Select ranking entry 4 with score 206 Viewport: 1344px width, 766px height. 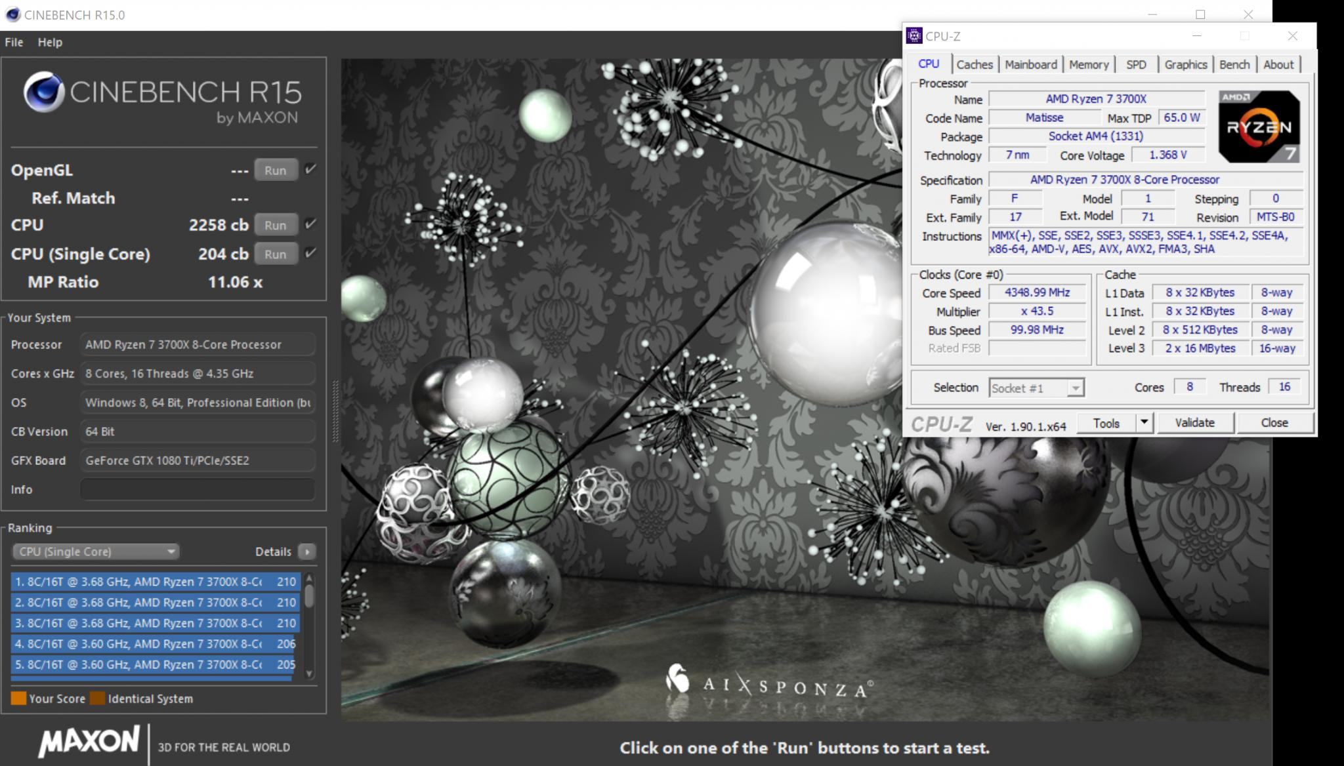(156, 644)
